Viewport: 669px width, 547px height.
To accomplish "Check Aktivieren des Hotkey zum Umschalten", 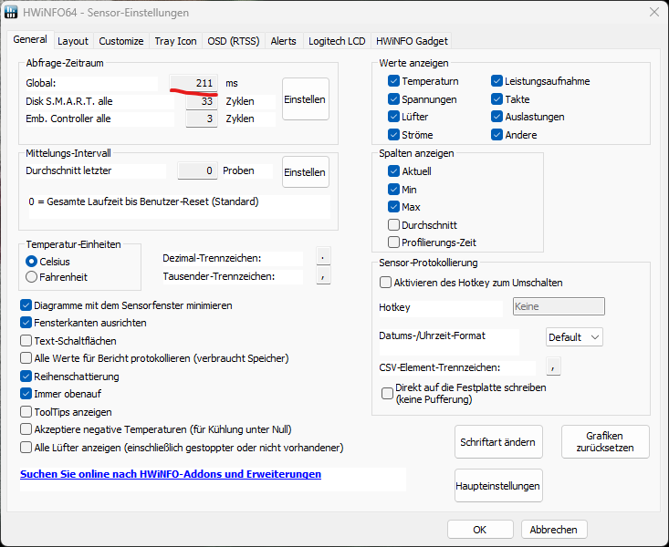I will tap(386, 283).
